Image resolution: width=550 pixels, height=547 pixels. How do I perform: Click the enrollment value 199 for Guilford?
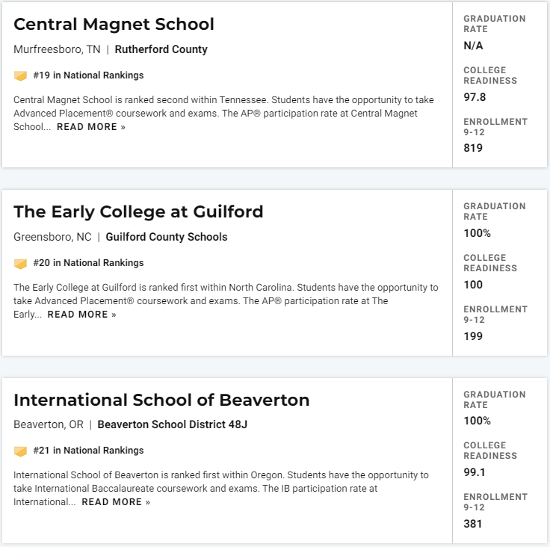(473, 336)
